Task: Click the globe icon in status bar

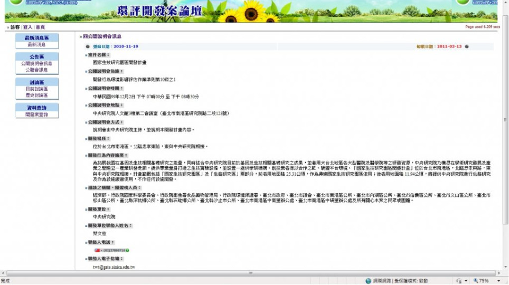Action: 369,281
